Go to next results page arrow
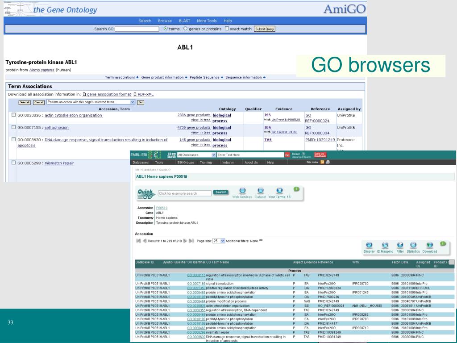The height and width of the screenshot is (343, 457). [x=185, y=241]
